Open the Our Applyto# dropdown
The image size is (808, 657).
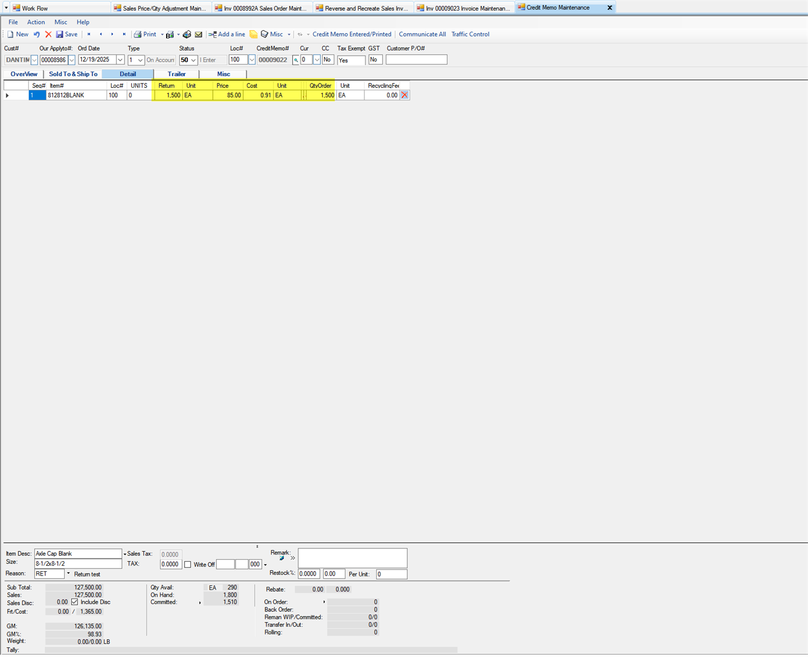coord(72,60)
